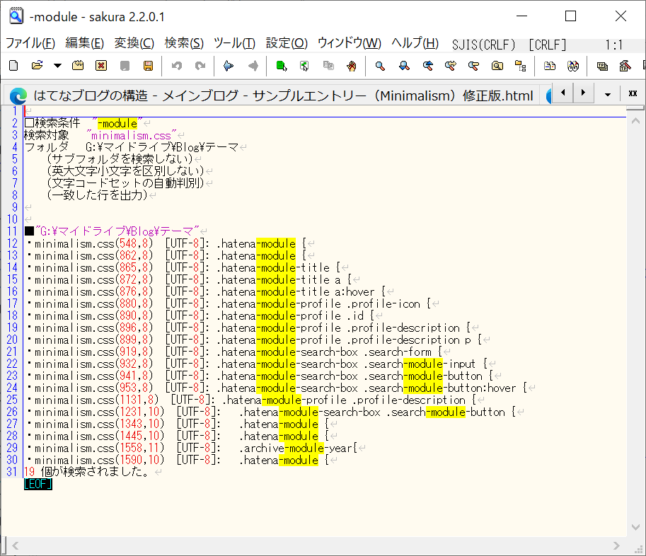Click the clear search mark icon
This screenshot has height=556, width=646.
click(474, 66)
